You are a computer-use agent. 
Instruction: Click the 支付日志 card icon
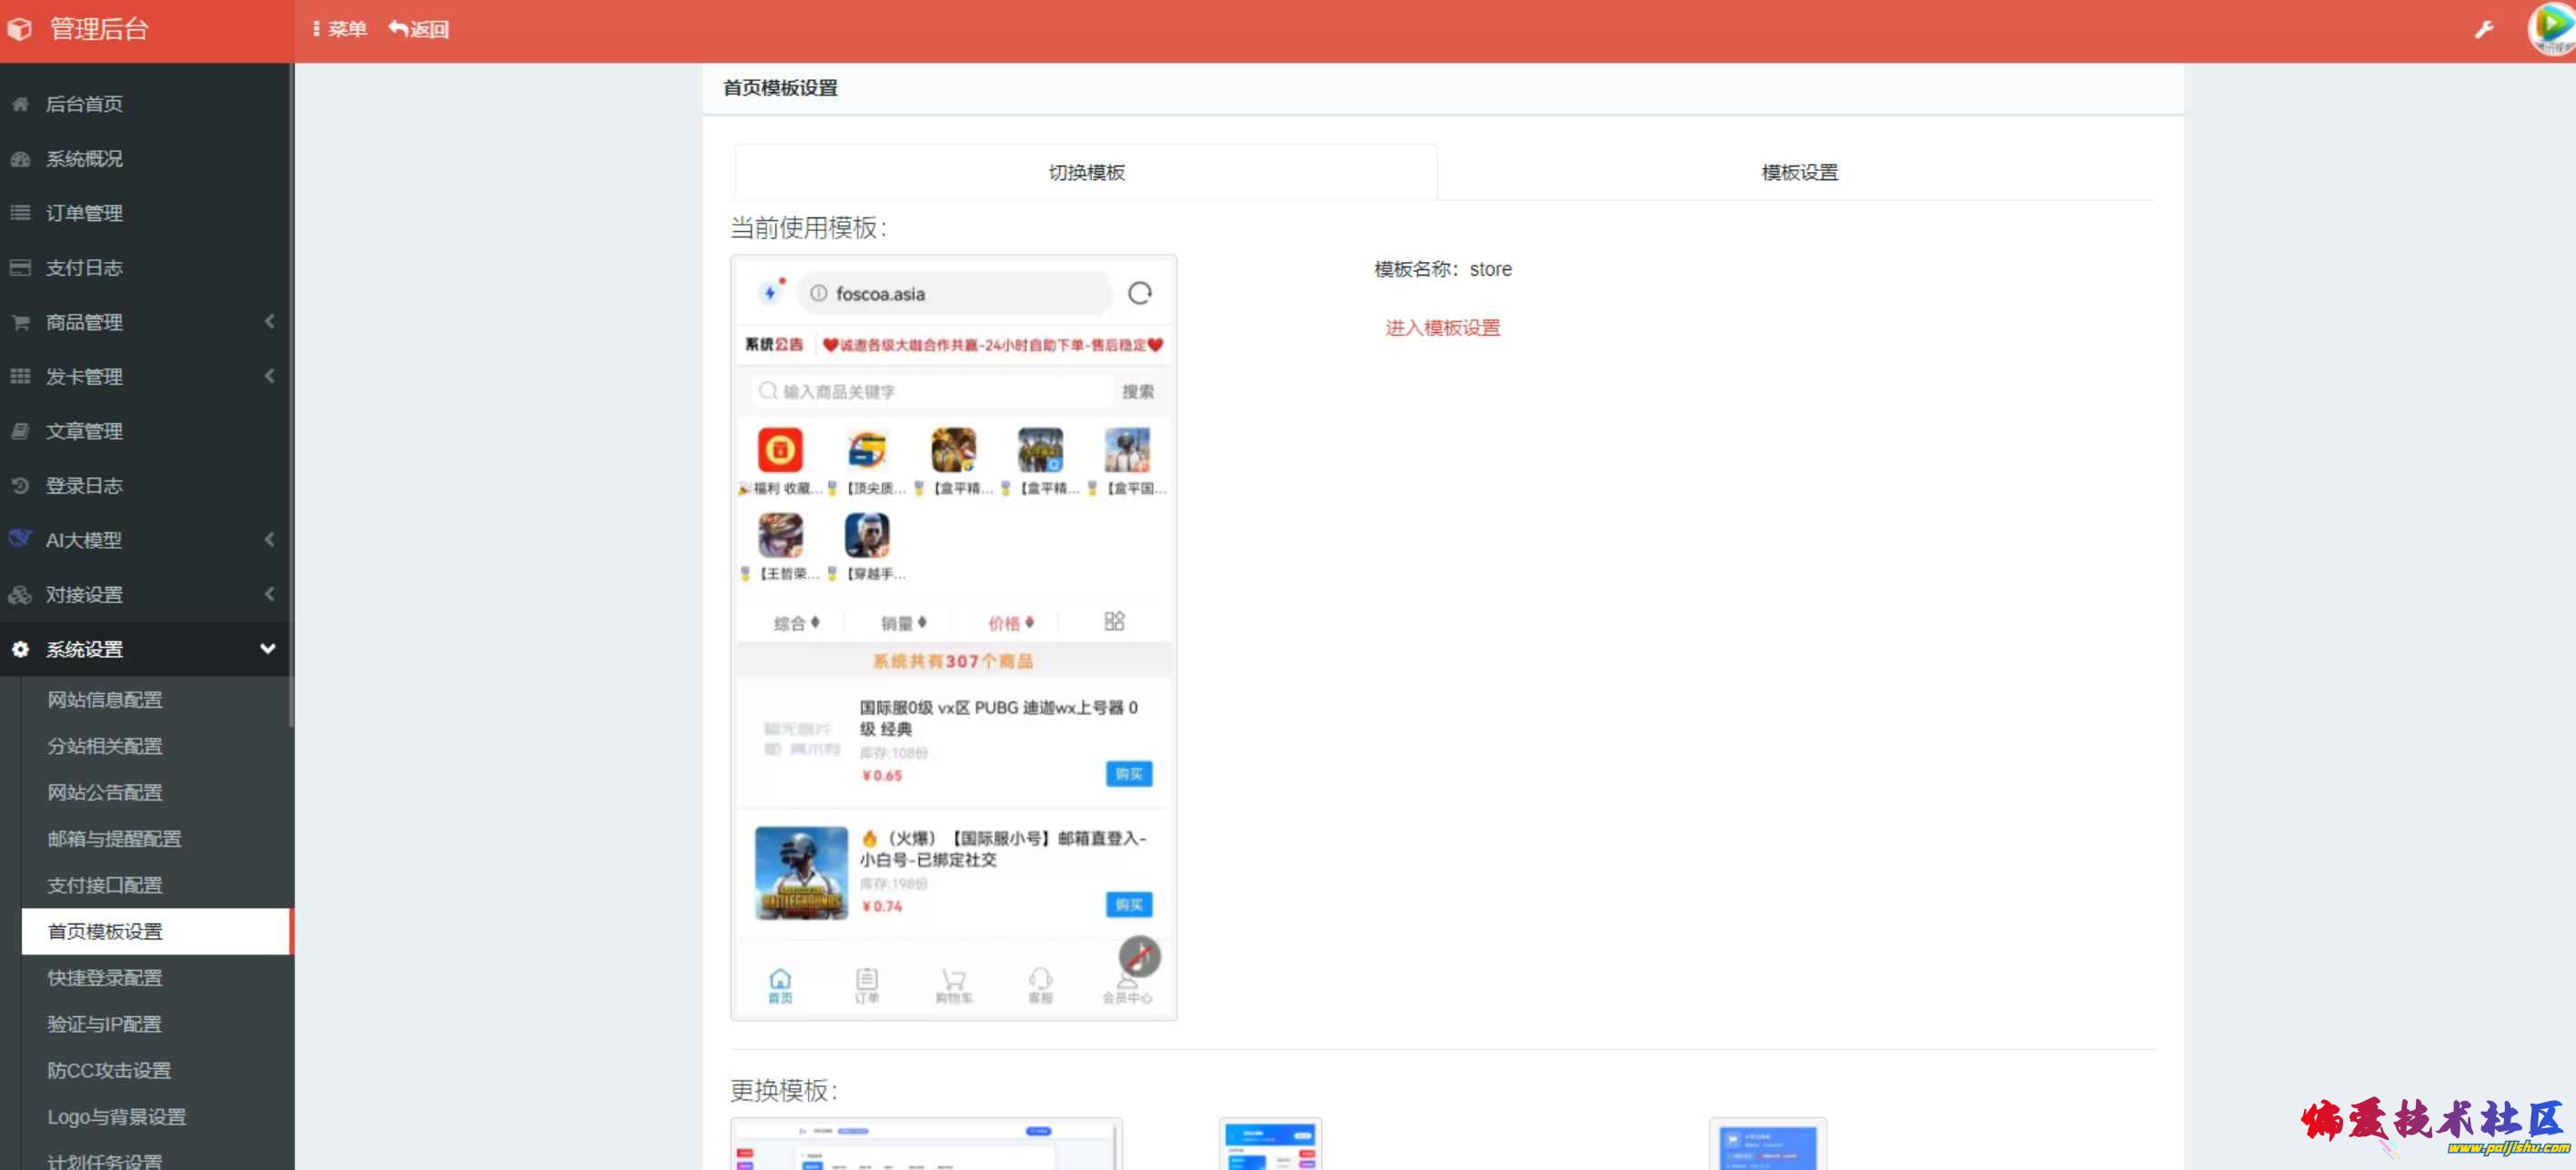point(20,268)
